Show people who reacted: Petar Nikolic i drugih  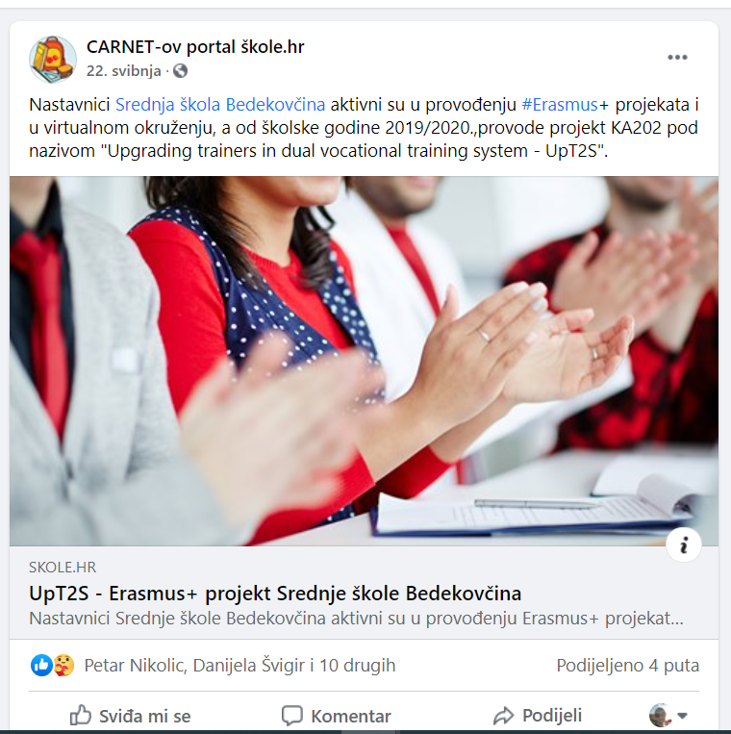(x=239, y=665)
